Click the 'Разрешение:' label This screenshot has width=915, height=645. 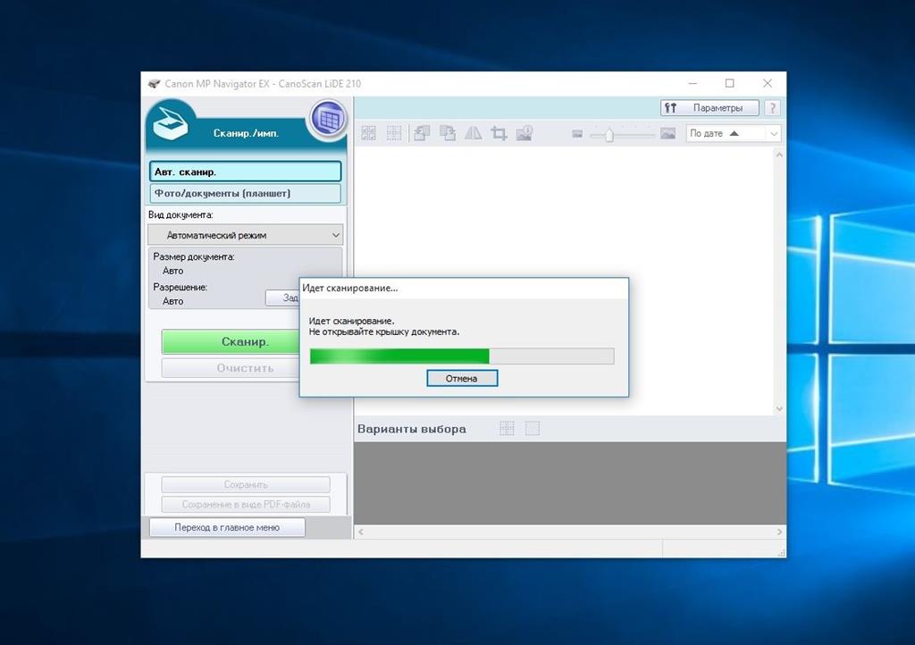click(180, 287)
